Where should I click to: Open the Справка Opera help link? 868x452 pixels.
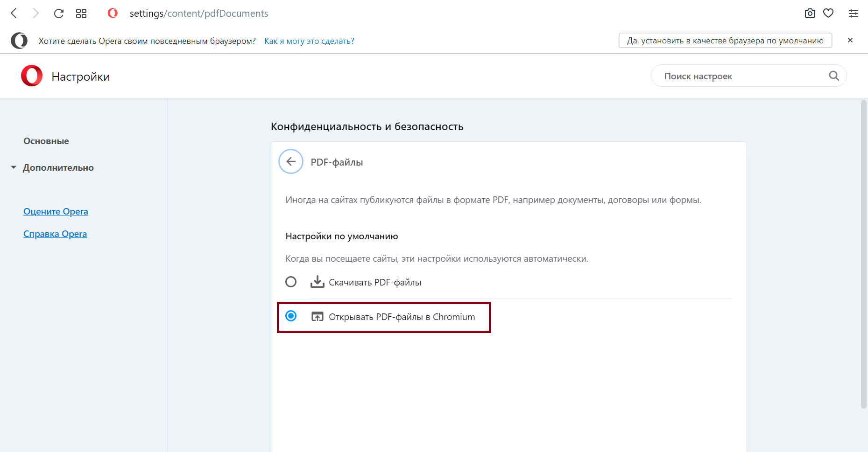(55, 234)
